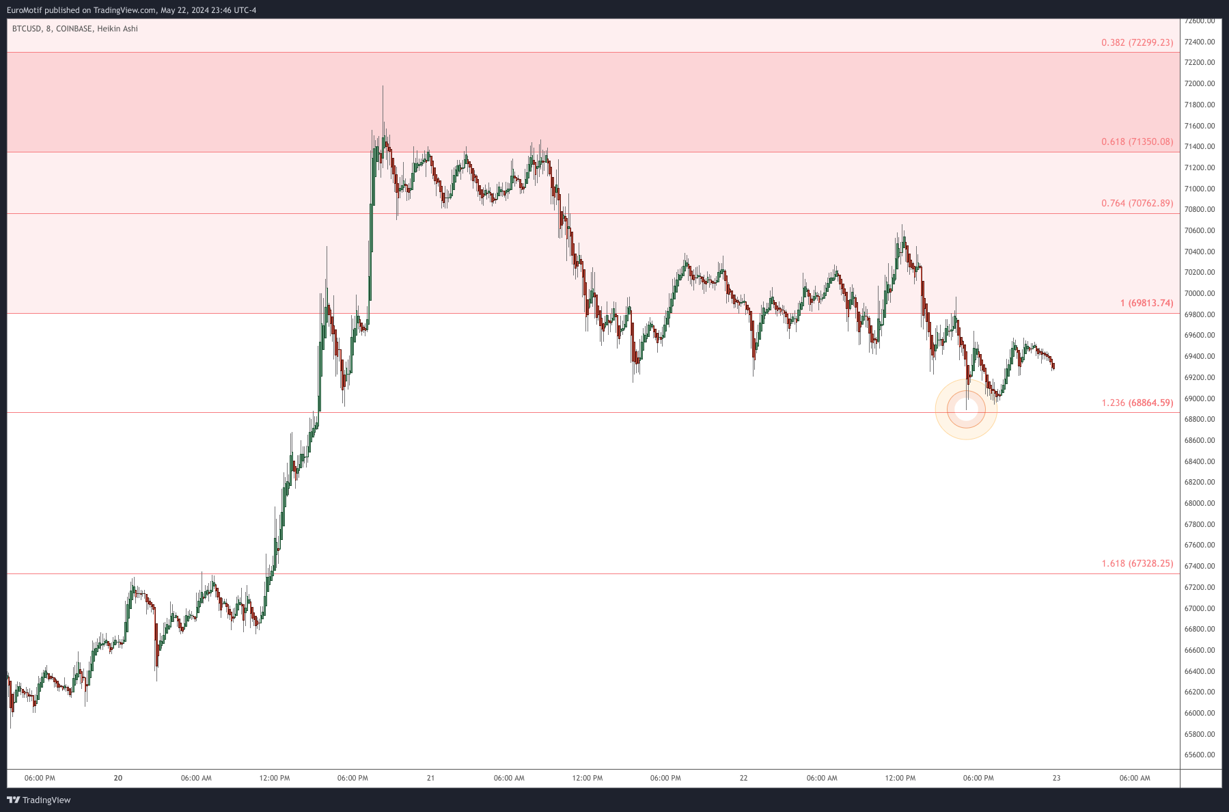1229x812 pixels.
Task: Click the 67000.00 price axis value
Action: 1200,608
